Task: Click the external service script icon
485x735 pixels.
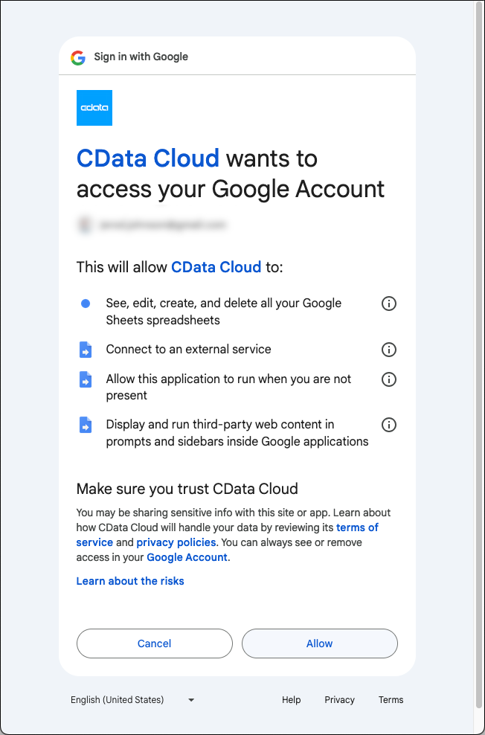Action: pos(86,350)
